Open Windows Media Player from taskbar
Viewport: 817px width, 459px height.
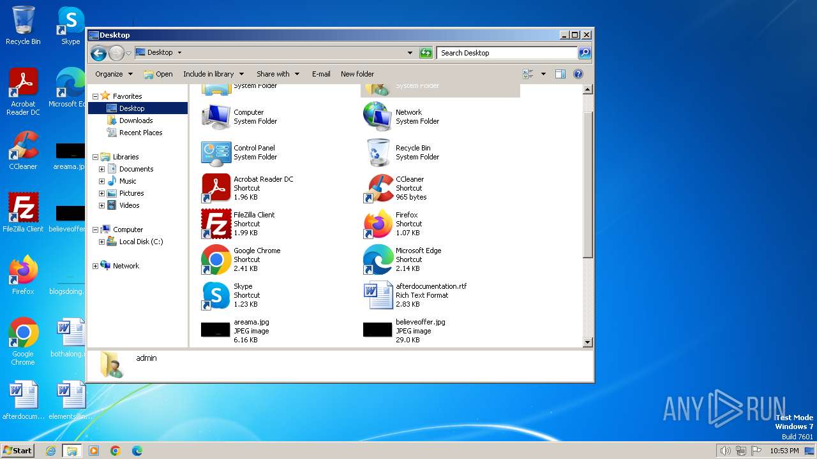point(94,451)
